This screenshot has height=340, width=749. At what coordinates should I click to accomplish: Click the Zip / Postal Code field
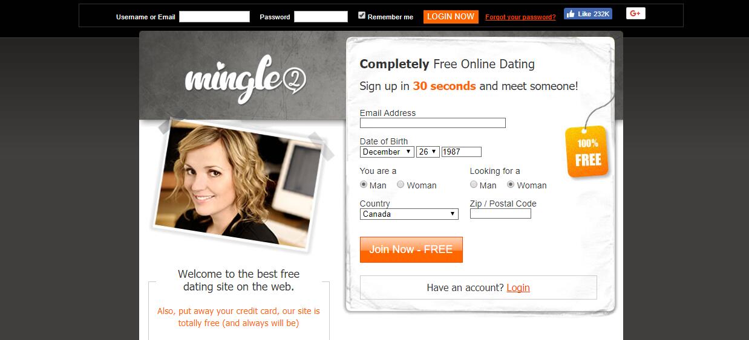coord(500,214)
